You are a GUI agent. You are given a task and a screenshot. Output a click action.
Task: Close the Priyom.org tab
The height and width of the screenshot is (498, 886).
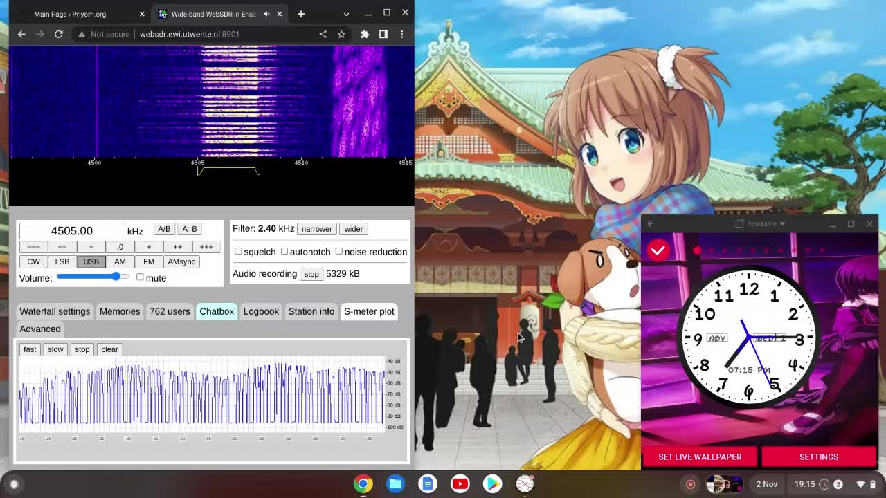pos(142,14)
